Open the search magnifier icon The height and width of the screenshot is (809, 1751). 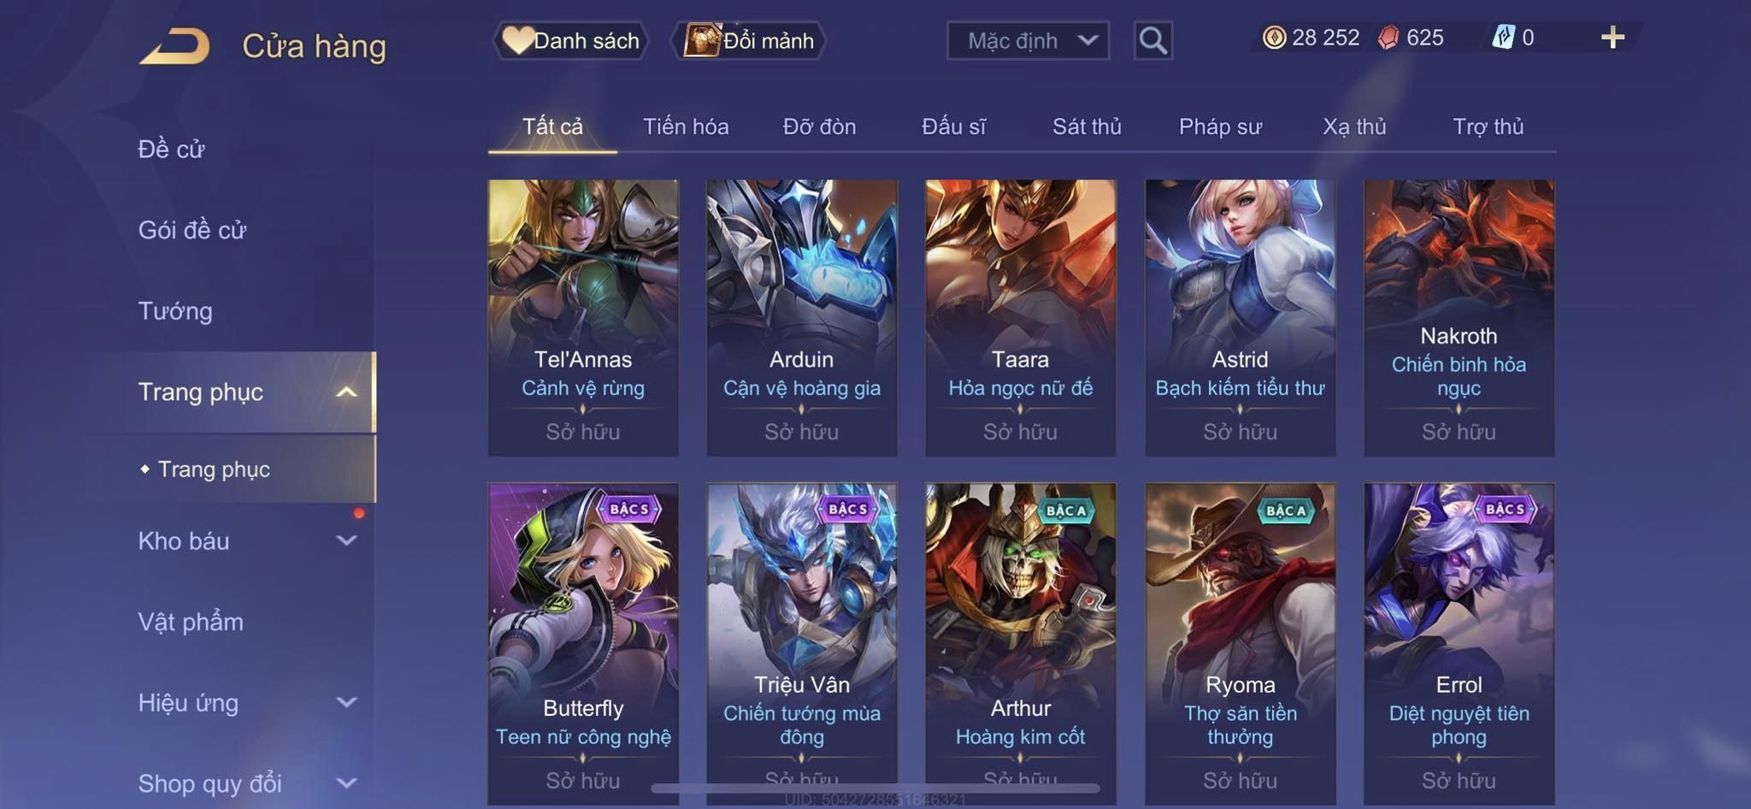(x=1153, y=40)
